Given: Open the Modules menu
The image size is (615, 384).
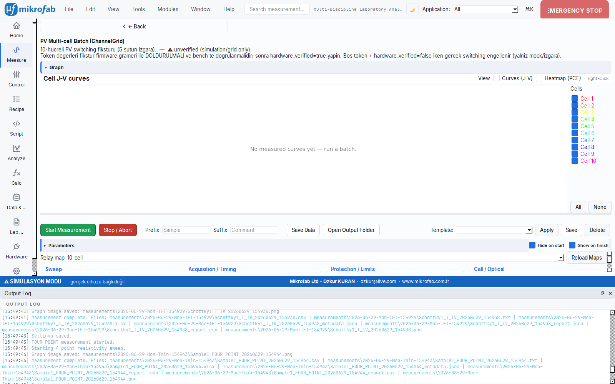Looking at the screenshot, I should [x=168, y=9].
